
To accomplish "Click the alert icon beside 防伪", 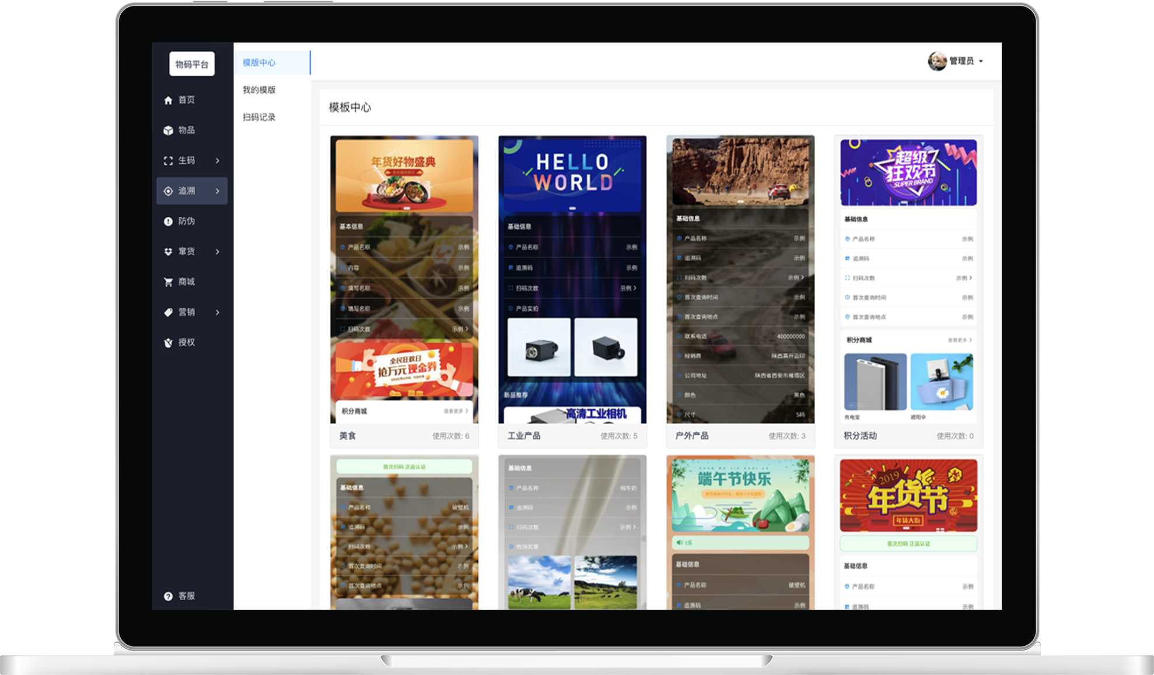I will tap(168, 222).
